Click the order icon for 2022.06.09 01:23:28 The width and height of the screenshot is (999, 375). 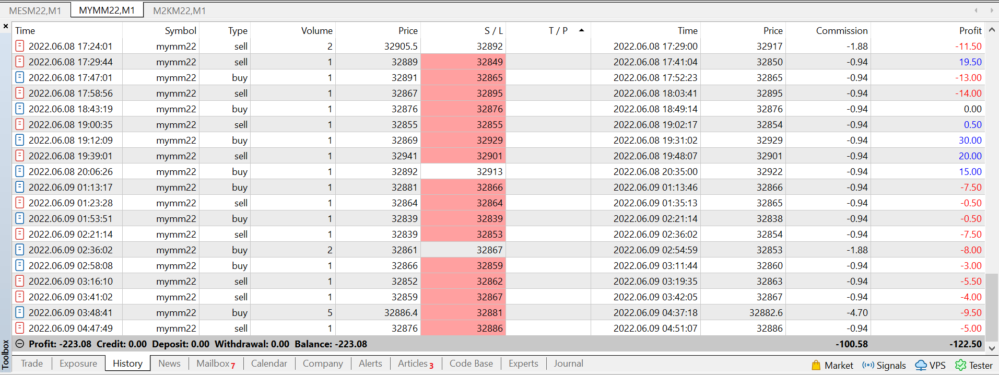click(x=20, y=203)
